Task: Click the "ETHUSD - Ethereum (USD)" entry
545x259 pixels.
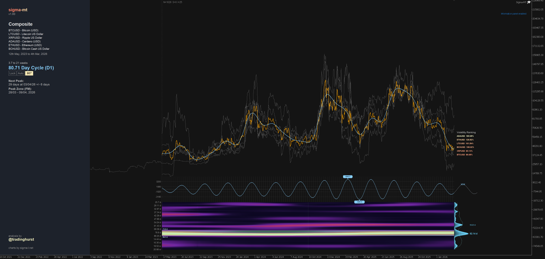Action: pos(25,45)
